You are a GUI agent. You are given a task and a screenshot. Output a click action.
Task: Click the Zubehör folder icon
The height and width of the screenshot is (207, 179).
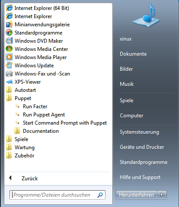[x=9, y=156]
